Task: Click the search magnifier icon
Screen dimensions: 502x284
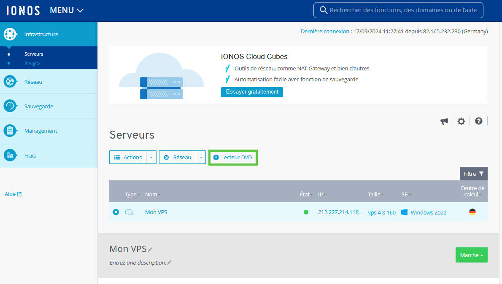Action: [324, 10]
